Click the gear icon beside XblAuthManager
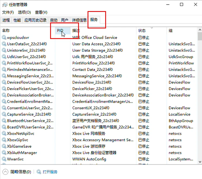The image size is (202, 179). click(x=4, y=153)
